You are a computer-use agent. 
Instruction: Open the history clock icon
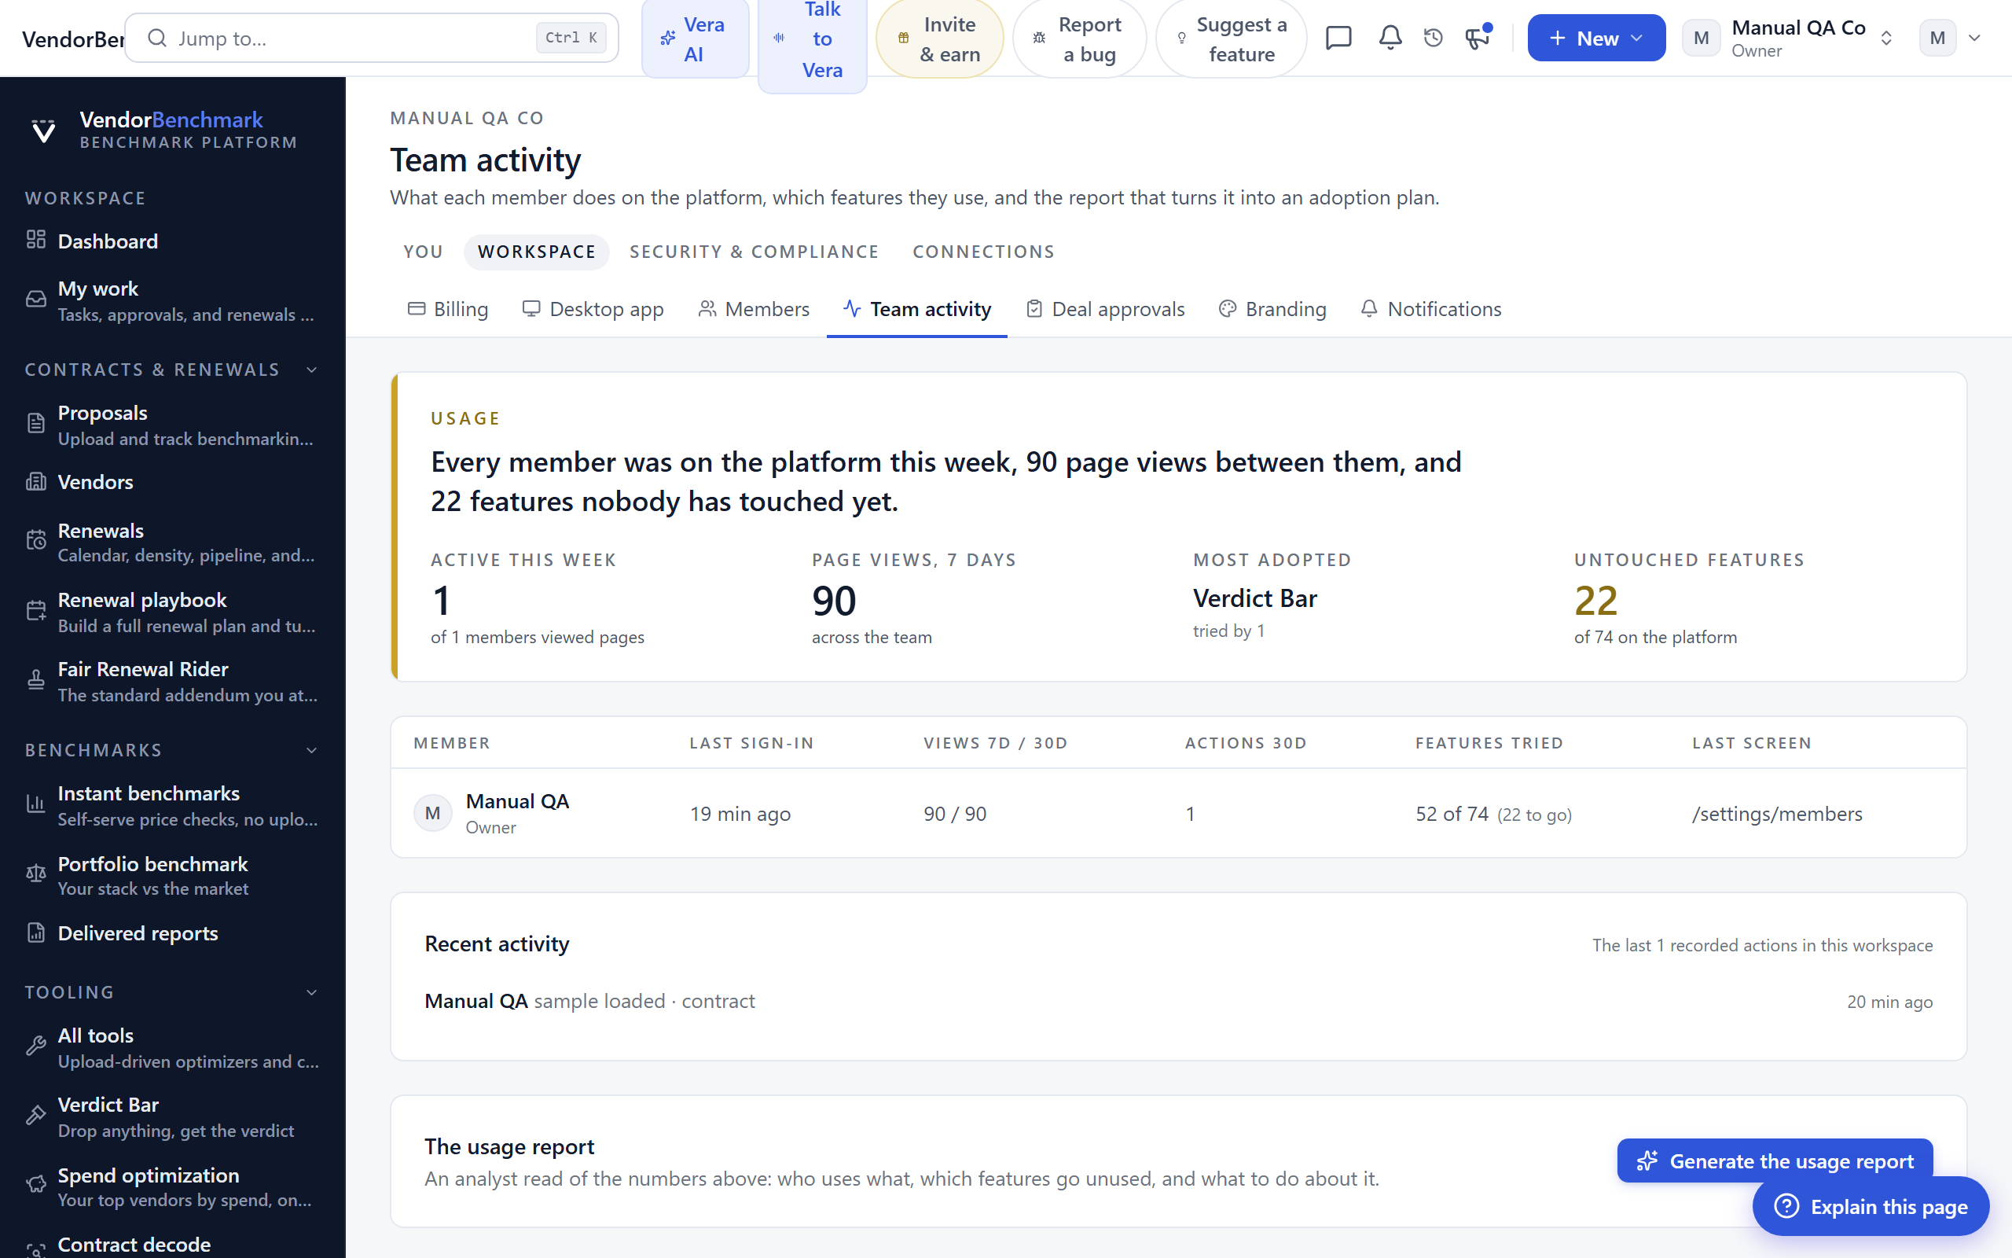pos(1433,39)
